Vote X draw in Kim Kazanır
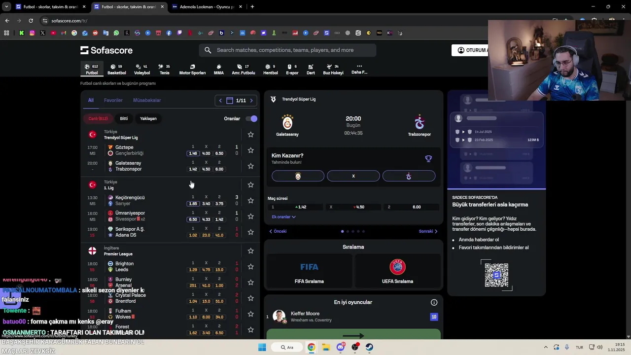 pyautogui.click(x=353, y=176)
